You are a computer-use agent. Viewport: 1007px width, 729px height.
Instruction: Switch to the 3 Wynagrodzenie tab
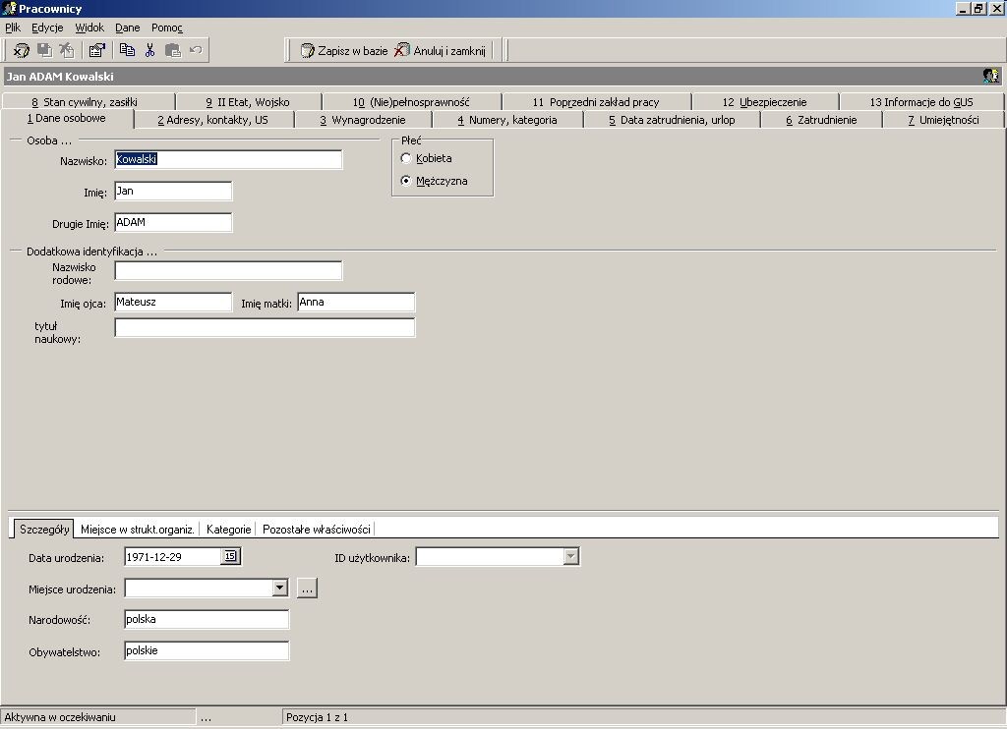pos(363,120)
